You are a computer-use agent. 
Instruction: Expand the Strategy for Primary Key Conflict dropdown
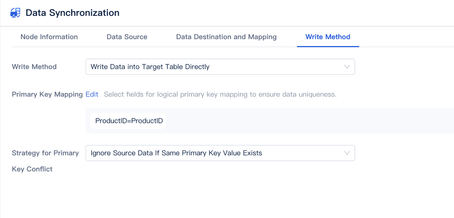pyautogui.click(x=220, y=153)
